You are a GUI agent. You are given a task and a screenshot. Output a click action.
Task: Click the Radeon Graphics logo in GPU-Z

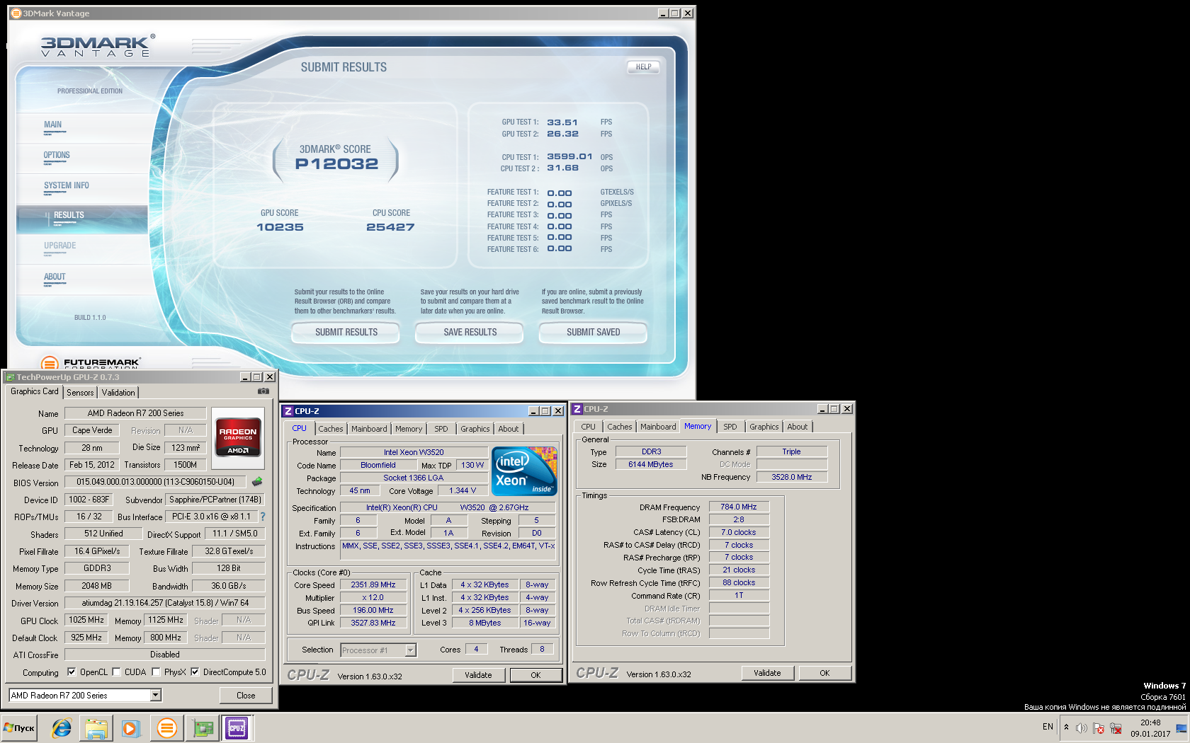[238, 438]
